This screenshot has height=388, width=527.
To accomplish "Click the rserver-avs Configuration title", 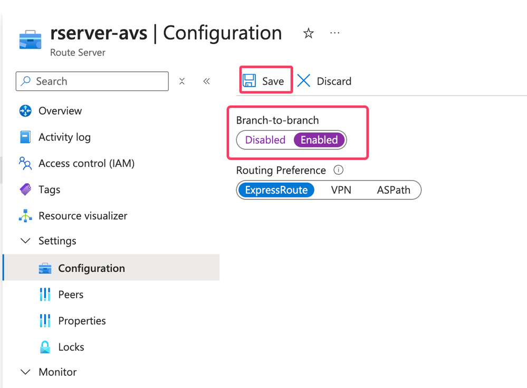I will coord(166,33).
